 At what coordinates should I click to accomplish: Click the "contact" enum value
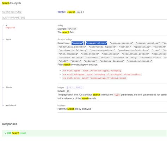coord(125,47)
